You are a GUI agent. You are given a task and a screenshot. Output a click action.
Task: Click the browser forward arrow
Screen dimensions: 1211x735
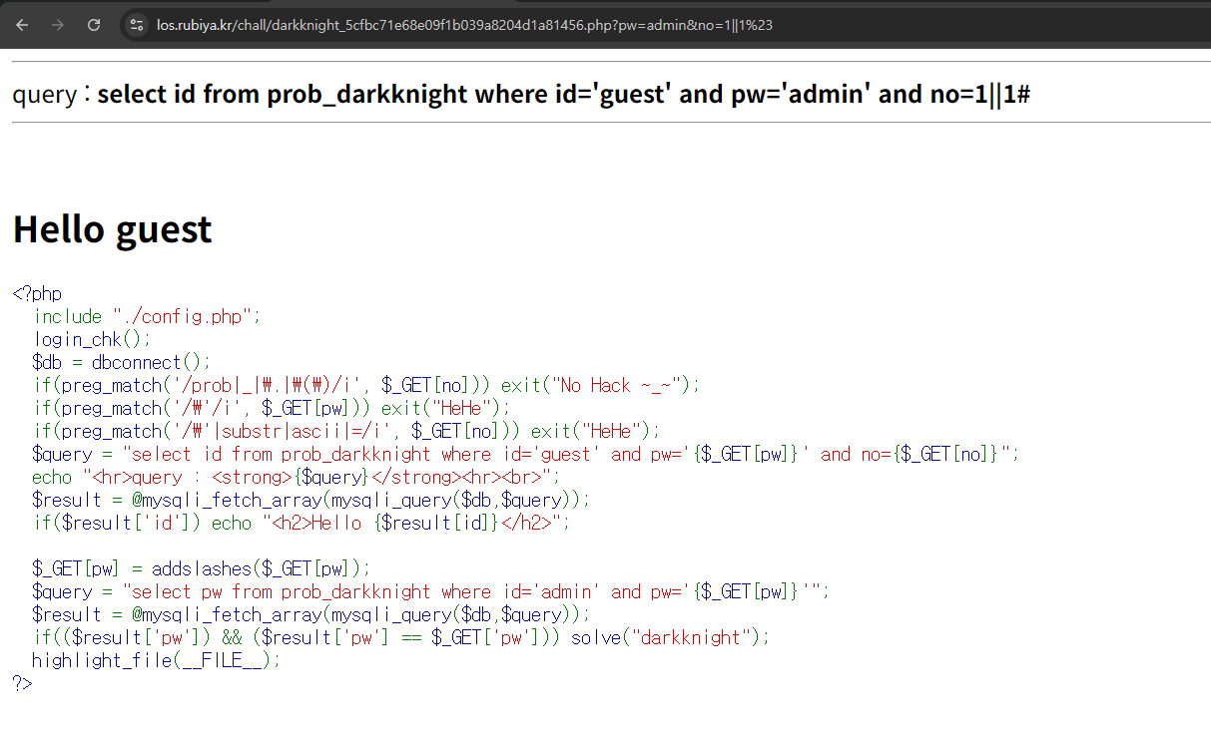[57, 25]
